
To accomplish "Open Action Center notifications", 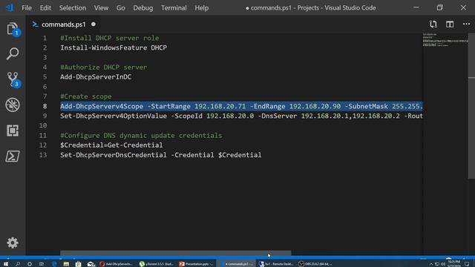I will 467,264.
